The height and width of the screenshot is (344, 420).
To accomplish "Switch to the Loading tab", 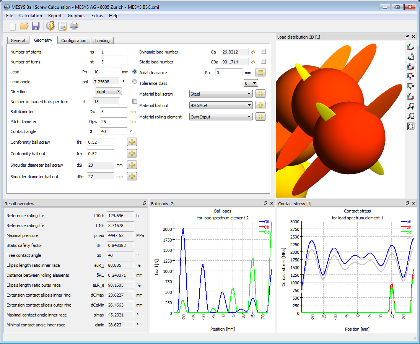I will click(x=102, y=41).
